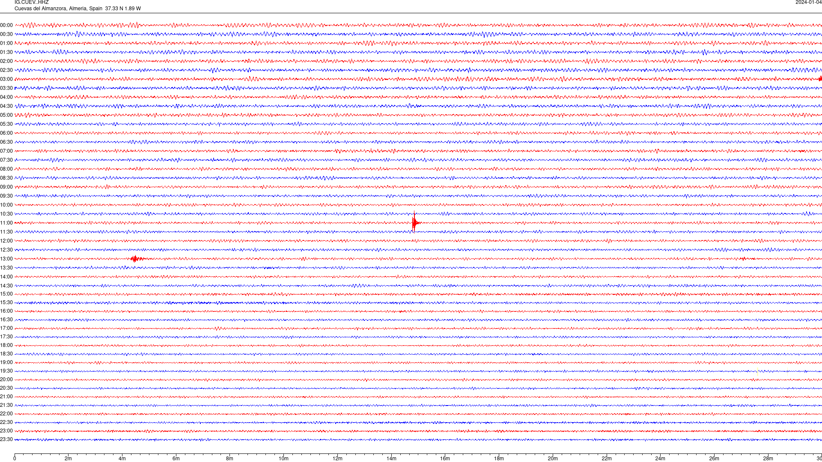Click the 06:30 time label

click(6, 142)
